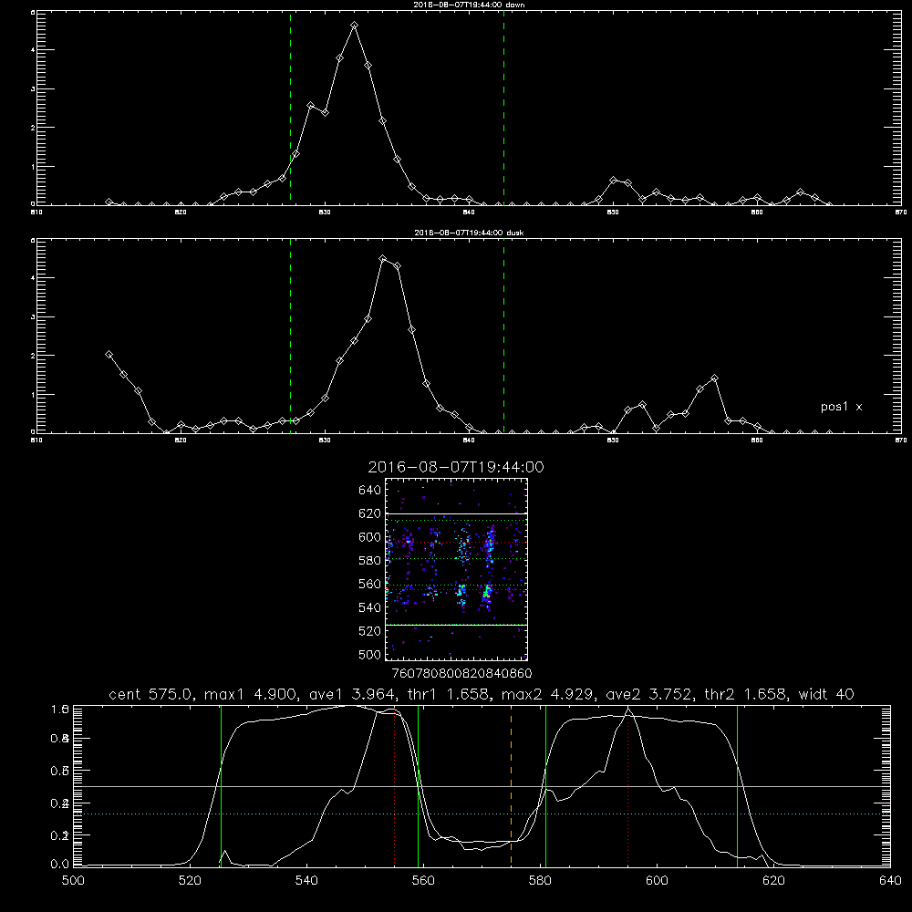The width and height of the screenshot is (912, 912).
Task: Click the dotted horizontal threshold line in bottom plot
Action: click(x=481, y=814)
